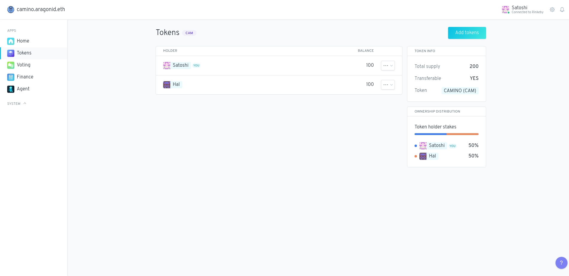Click Satoshi's name badge in holder table
Screen dimensions: 569x276
180,65
